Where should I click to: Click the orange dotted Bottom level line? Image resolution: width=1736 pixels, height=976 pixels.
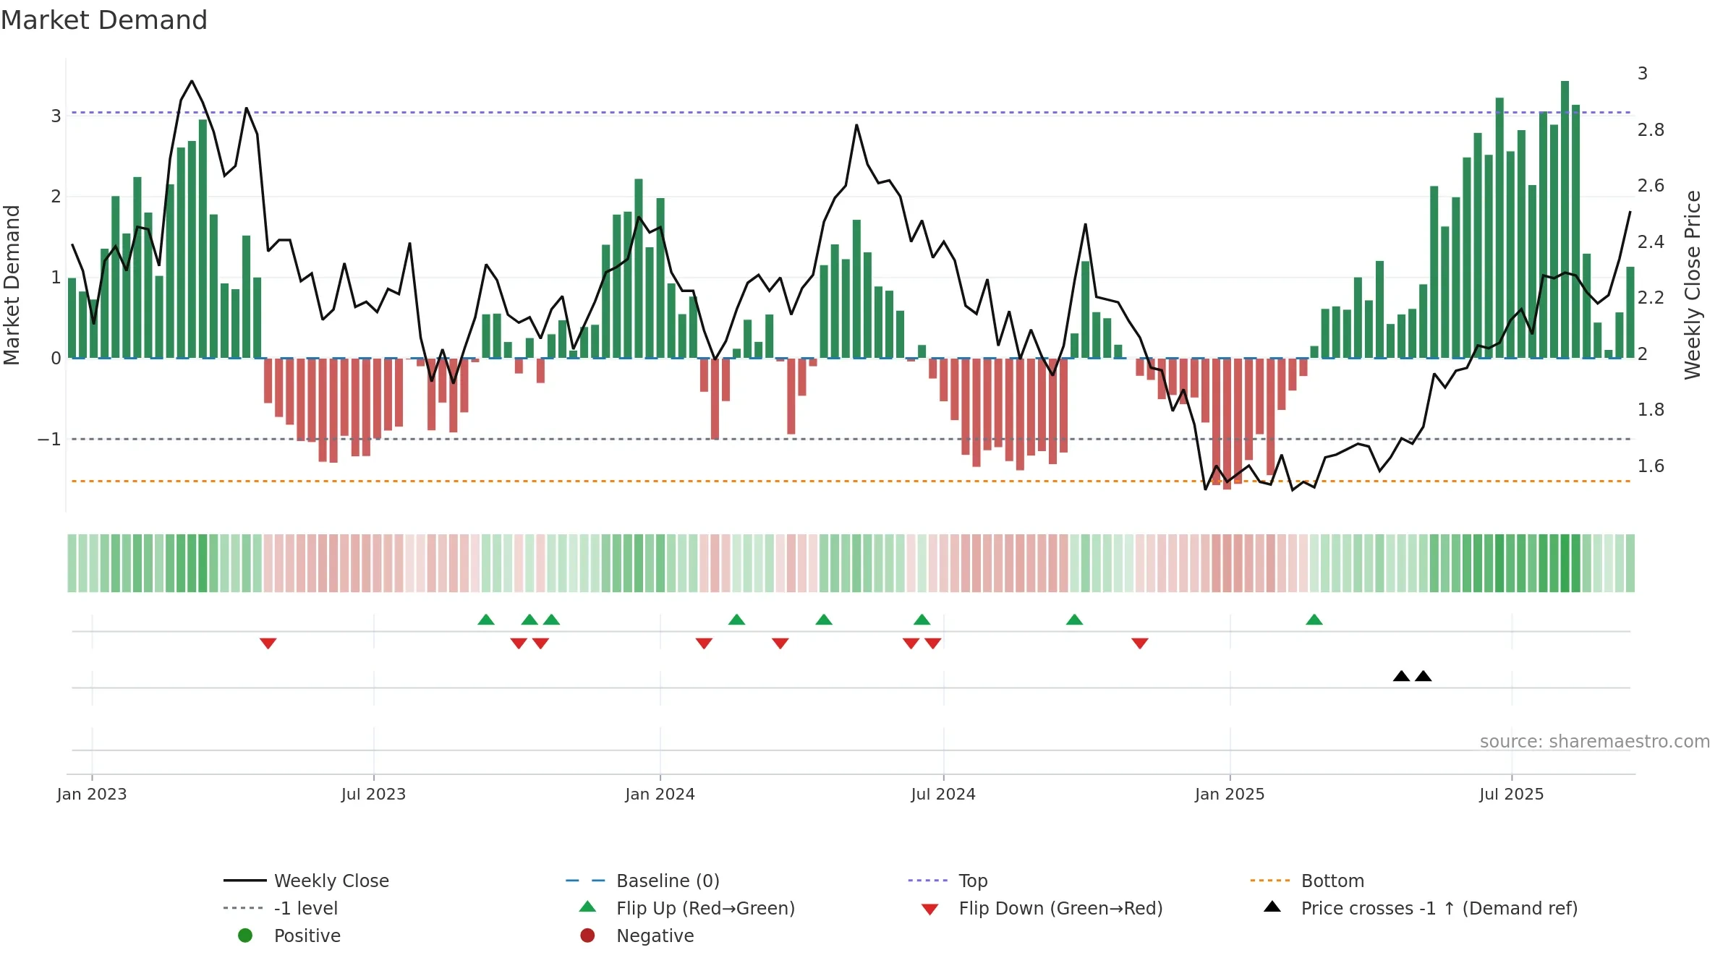click(851, 481)
